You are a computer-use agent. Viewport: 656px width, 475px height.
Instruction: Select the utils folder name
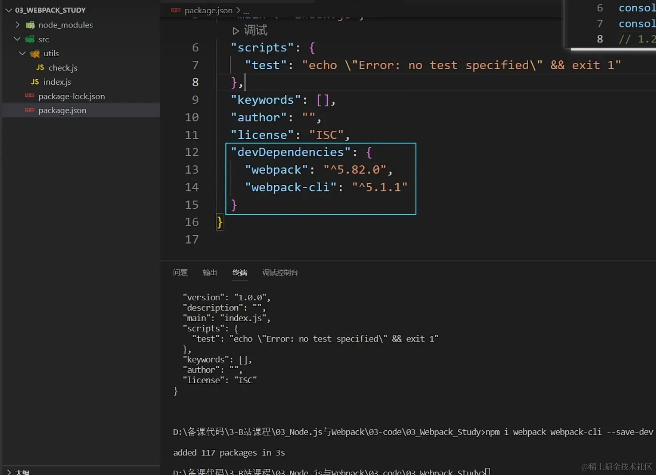[x=51, y=53]
